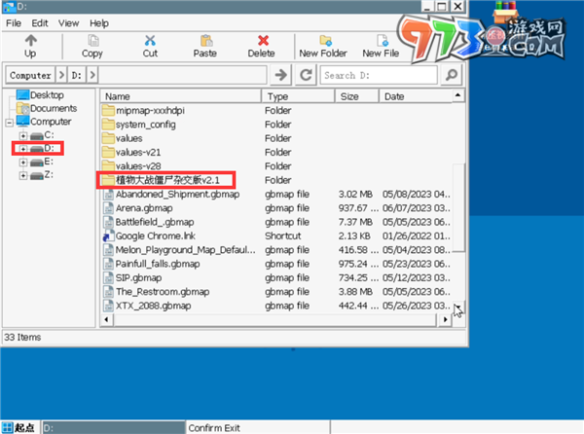Open the View menu
The height and width of the screenshot is (434, 584).
coord(69,21)
